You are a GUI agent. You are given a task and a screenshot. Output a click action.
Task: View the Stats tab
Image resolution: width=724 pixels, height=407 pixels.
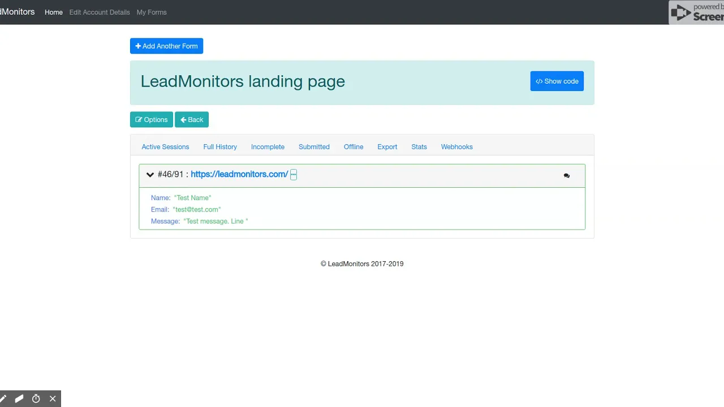coord(419,147)
